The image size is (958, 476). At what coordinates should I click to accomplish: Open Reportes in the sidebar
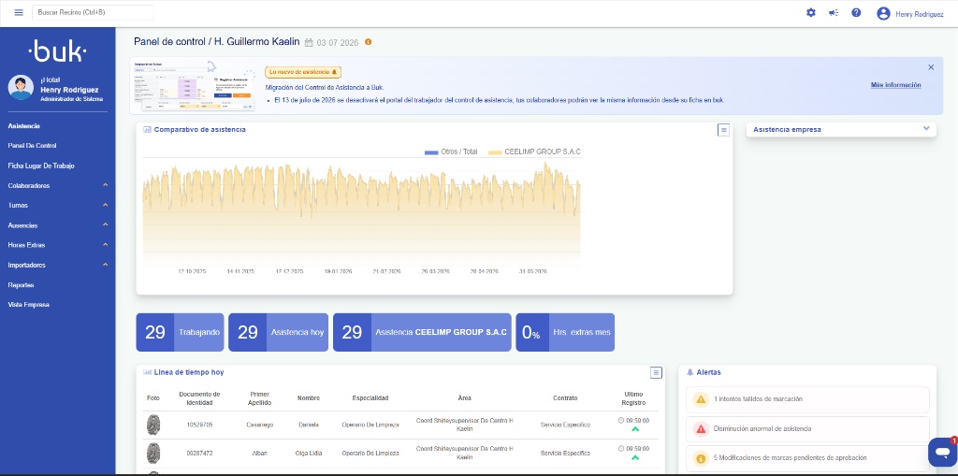click(x=21, y=284)
